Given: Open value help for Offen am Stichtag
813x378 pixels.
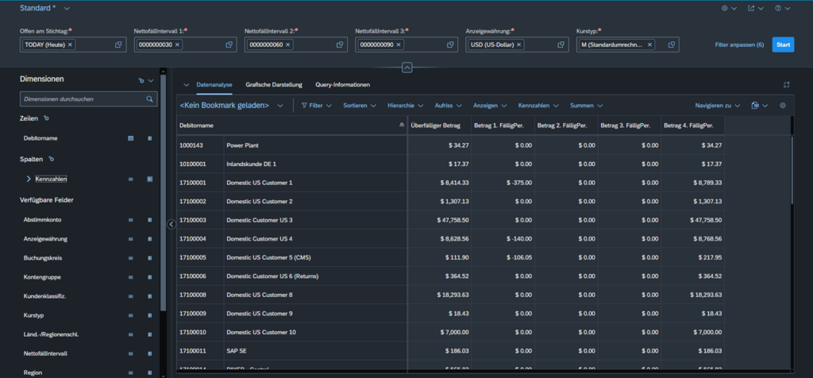Looking at the screenshot, I should [118, 44].
